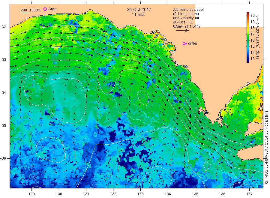
Task: Click the 'Argo' legend label
Action: tap(52, 9)
